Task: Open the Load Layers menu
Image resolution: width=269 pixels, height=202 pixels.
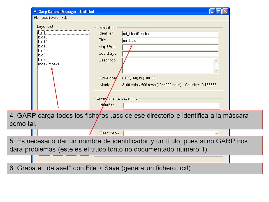Action: [50, 18]
